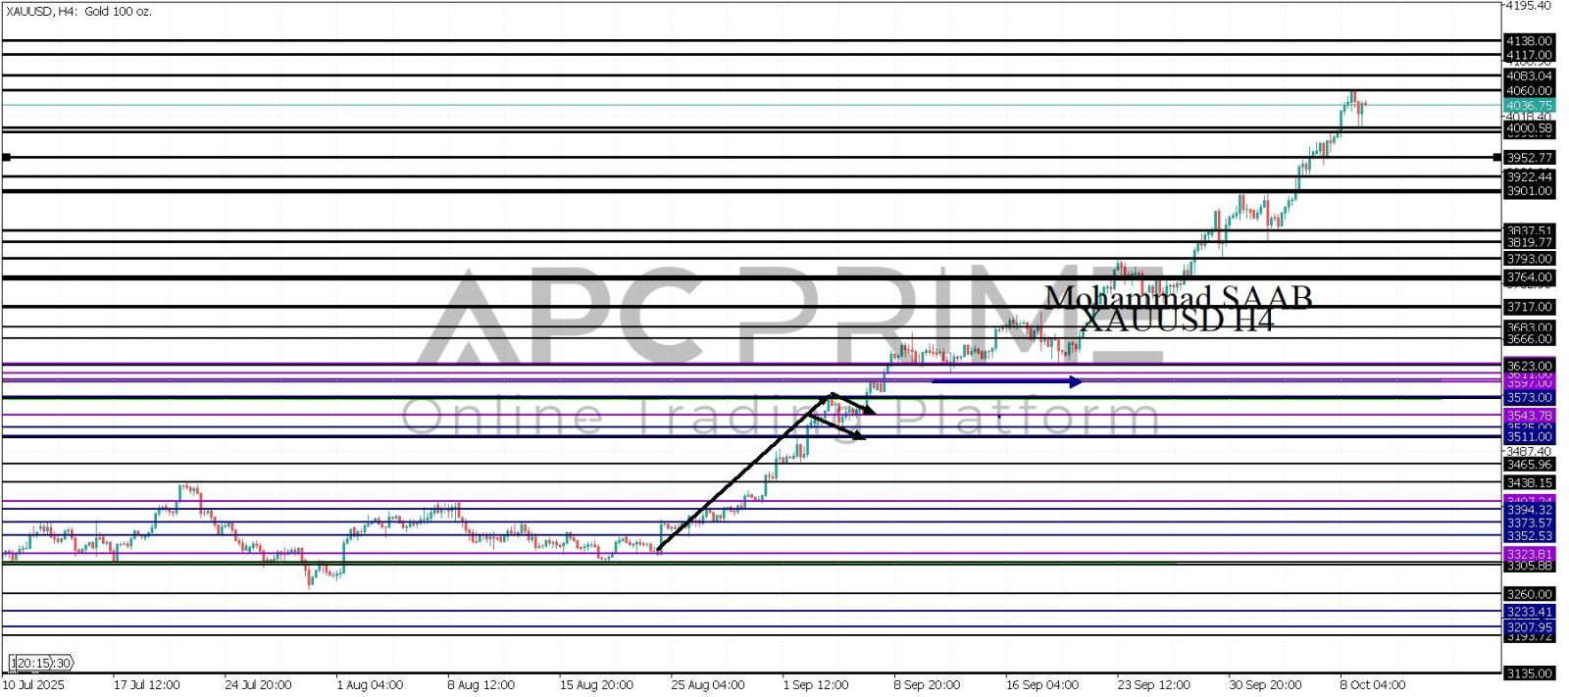Screen dimensions: 1569x697
Task: Click the 3135.00 price label at the bottom
Action: pos(1529,673)
